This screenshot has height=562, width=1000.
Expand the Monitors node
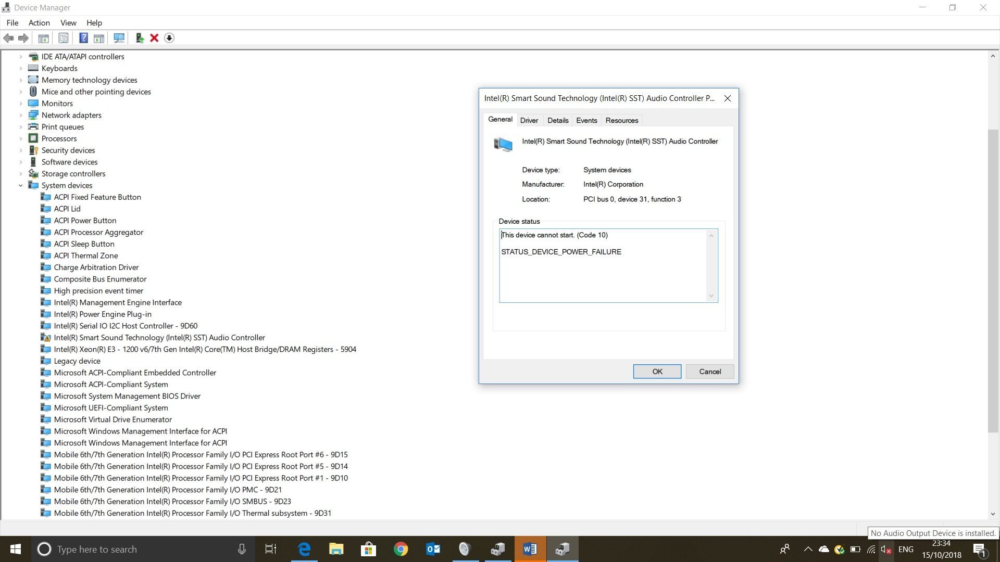tap(21, 104)
